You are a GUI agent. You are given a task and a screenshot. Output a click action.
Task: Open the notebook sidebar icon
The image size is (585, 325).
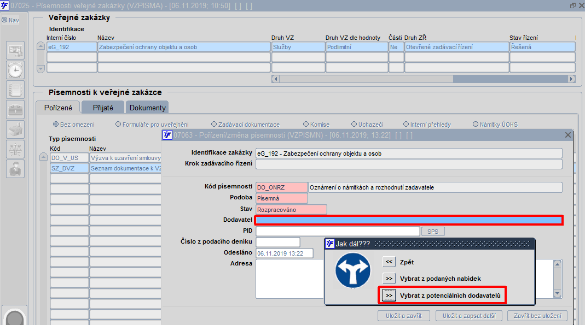[x=15, y=90]
